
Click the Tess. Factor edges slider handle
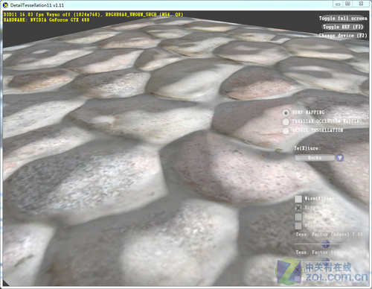tap(325, 244)
